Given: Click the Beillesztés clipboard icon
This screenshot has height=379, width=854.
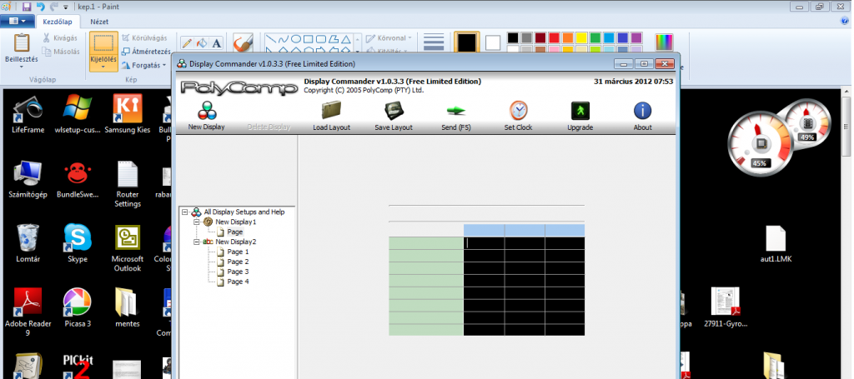Looking at the screenshot, I should (x=22, y=43).
